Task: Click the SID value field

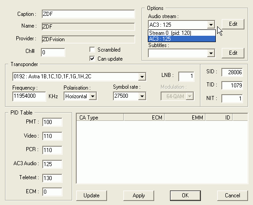Action: click(232, 72)
